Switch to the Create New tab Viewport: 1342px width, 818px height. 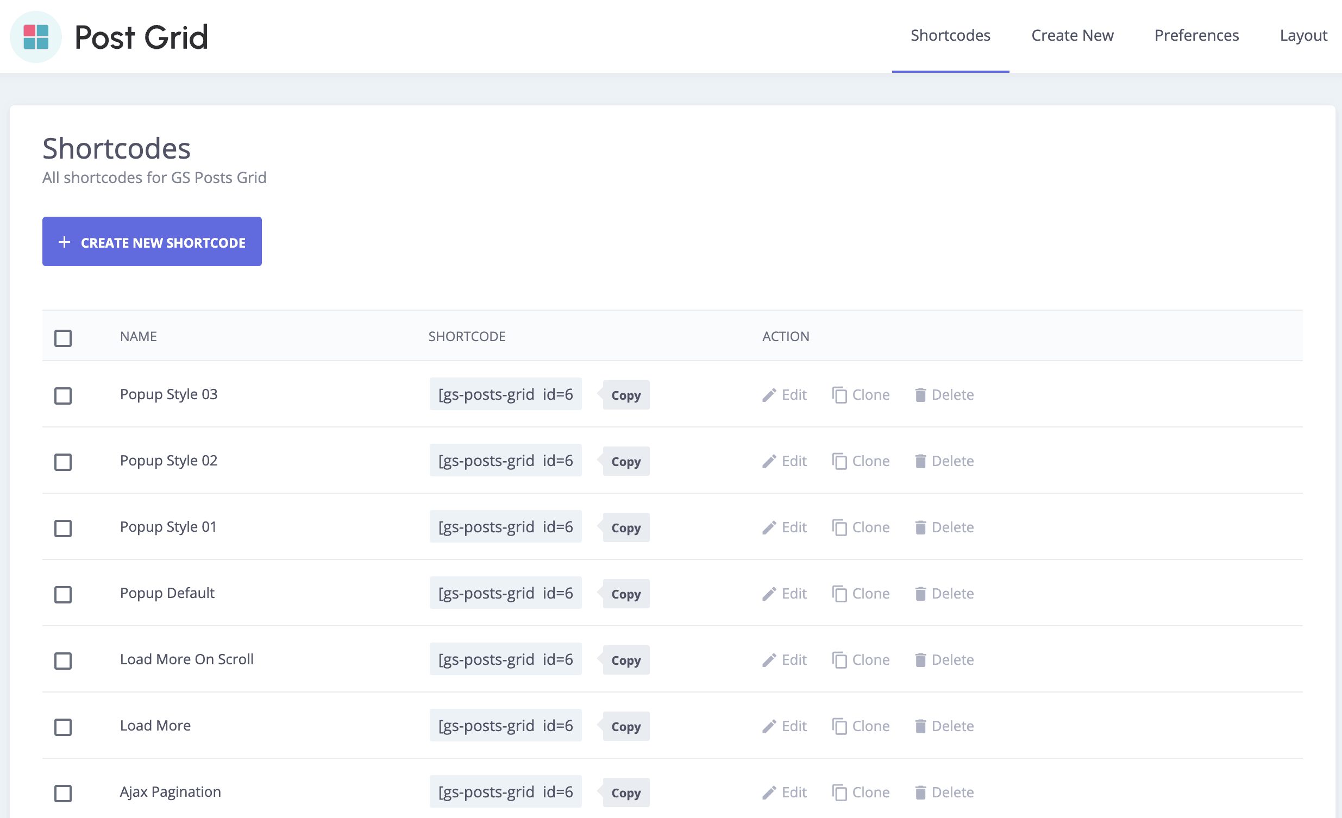pos(1073,36)
